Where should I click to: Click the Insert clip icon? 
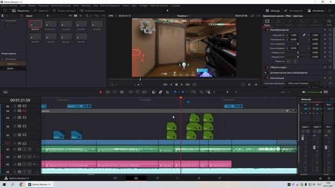pos(130,92)
